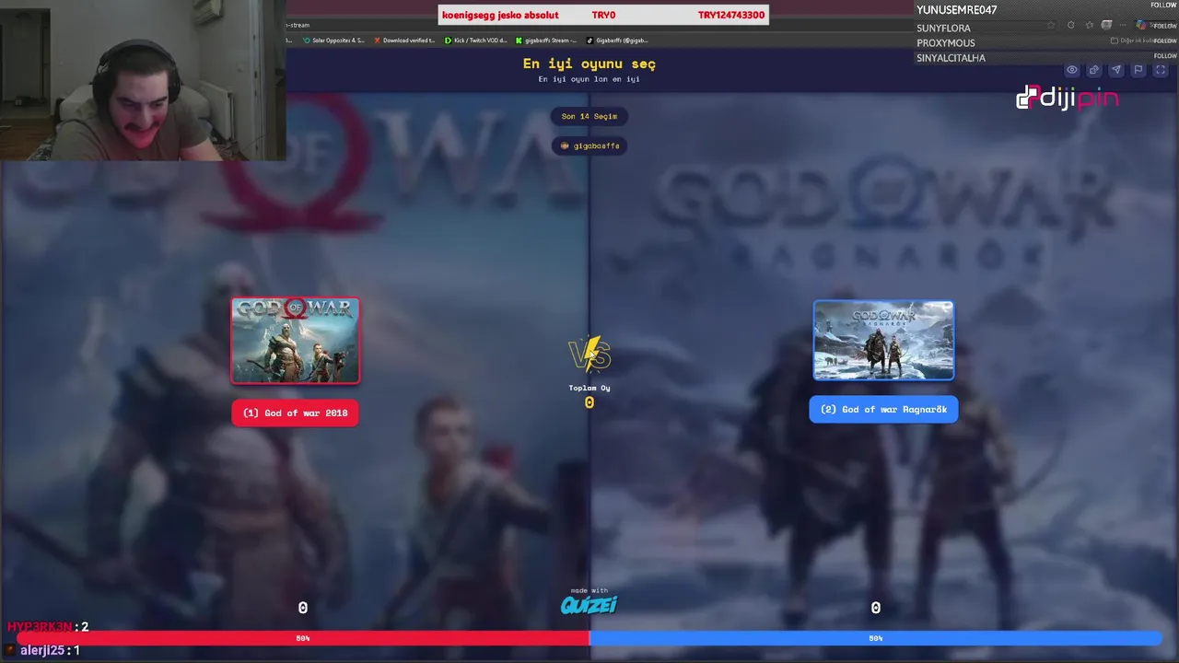Vote for (2) God of war Ragnarök button

[883, 410]
